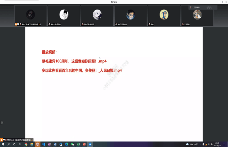Select the blue-haired avatar participant tile
Screen dimensions: 228x147
click(131, 15)
